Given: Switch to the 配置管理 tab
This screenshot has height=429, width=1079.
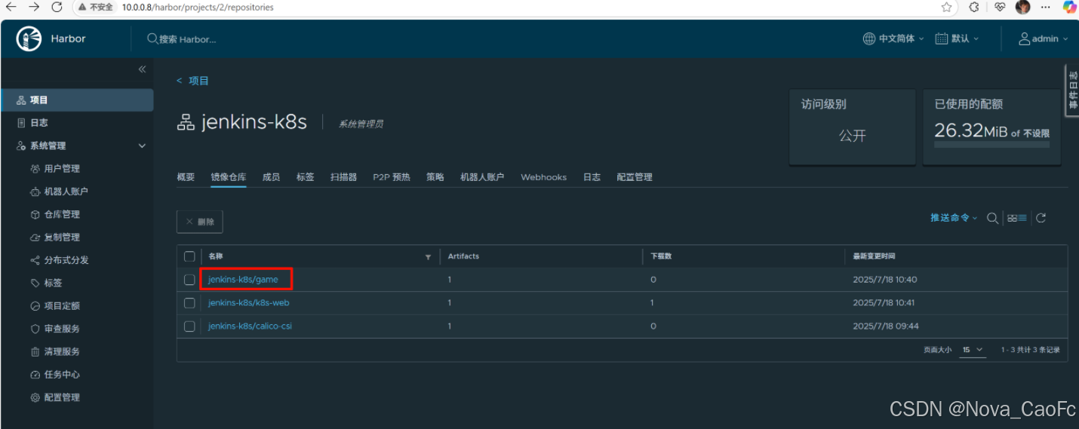Looking at the screenshot, I should point(634,177).
